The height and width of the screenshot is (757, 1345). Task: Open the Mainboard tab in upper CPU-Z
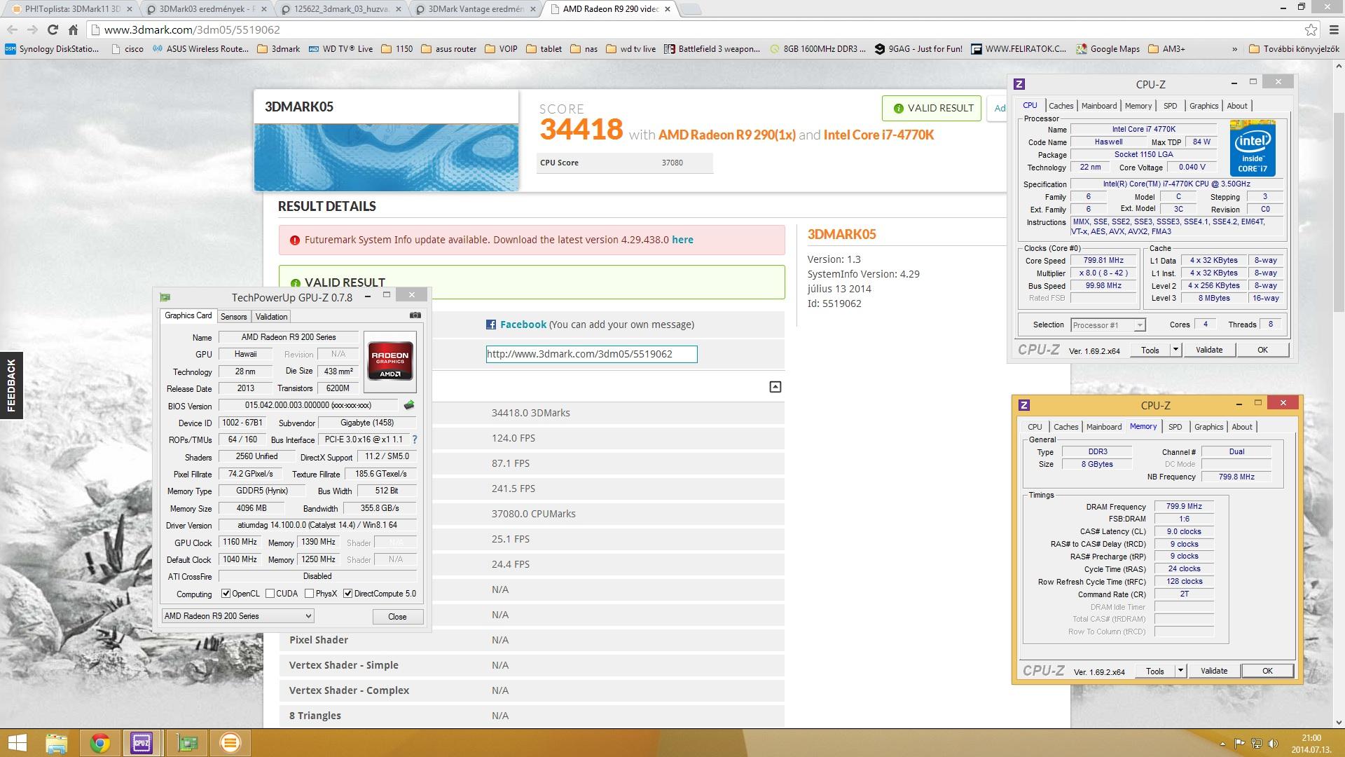pos(1098,106)
